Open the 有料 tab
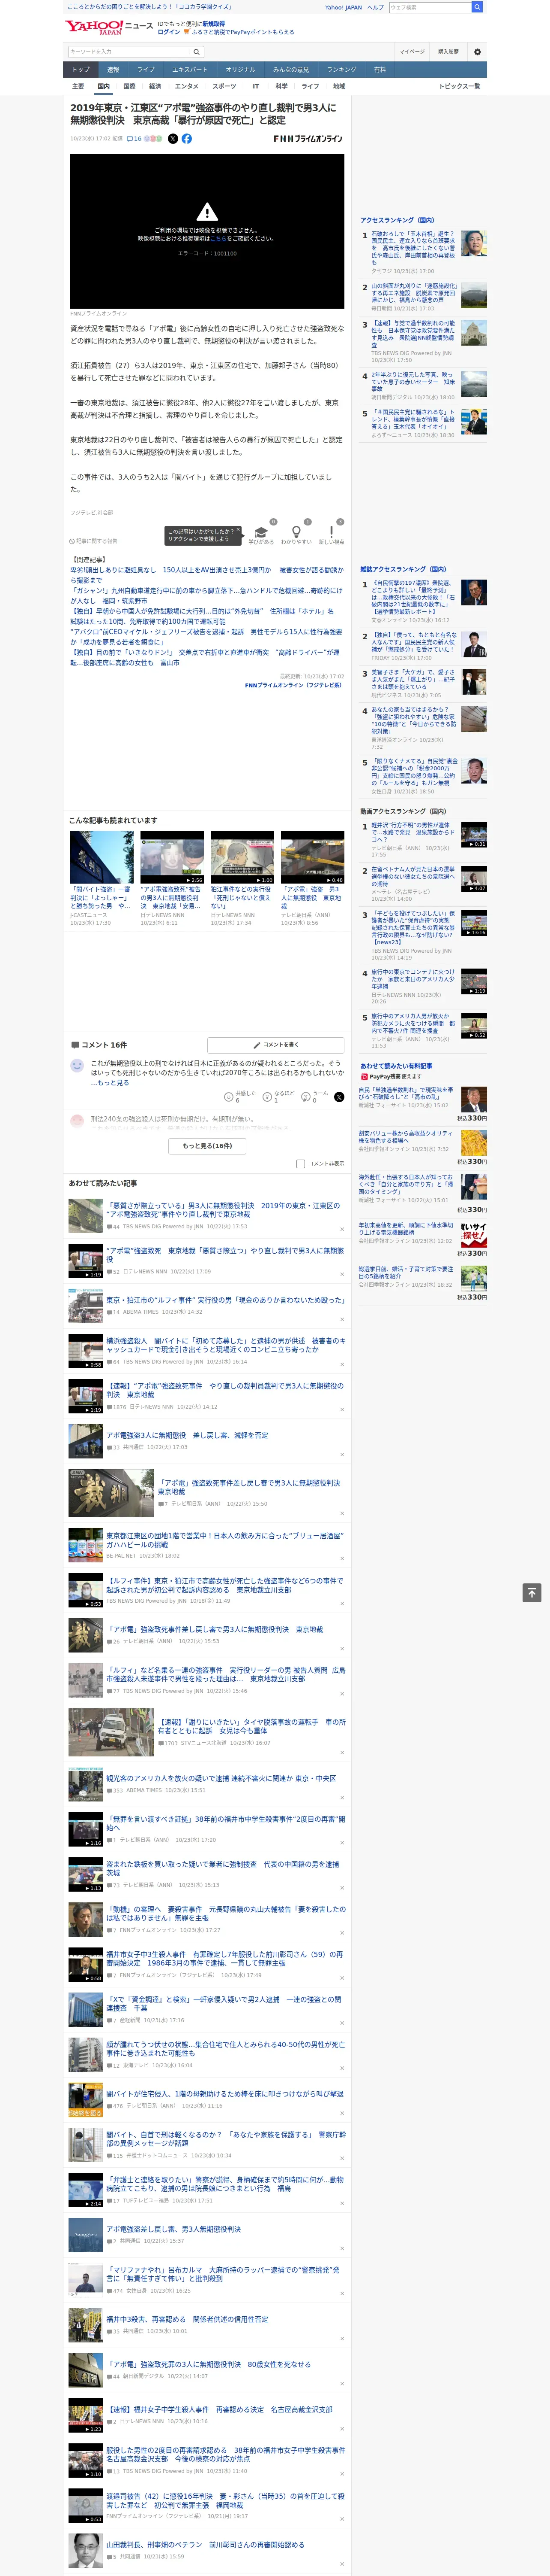 point(380,70)
